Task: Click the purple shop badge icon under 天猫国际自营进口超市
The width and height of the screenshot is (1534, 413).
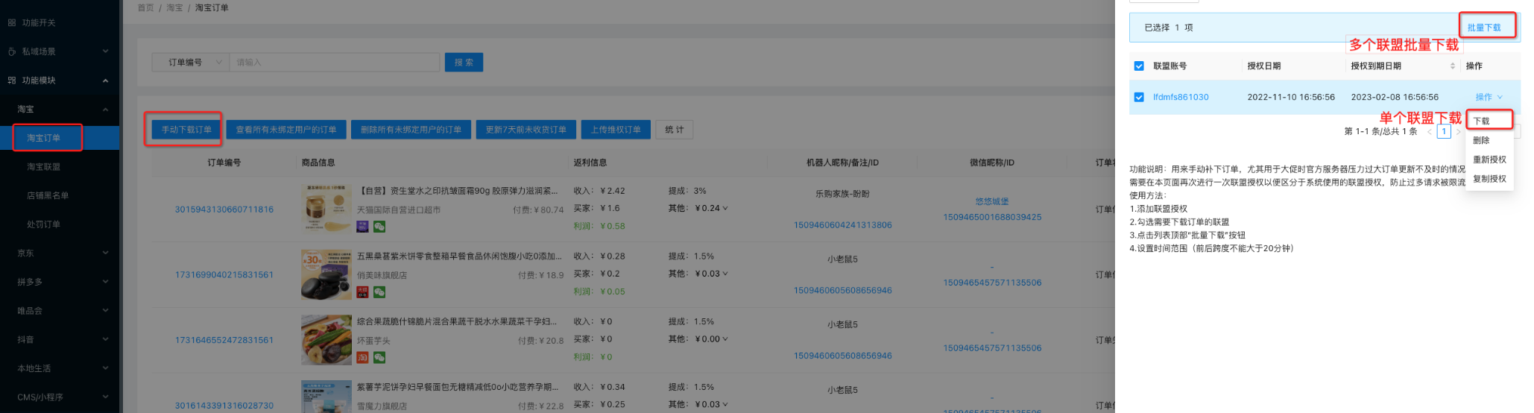Action: point(363,227)
